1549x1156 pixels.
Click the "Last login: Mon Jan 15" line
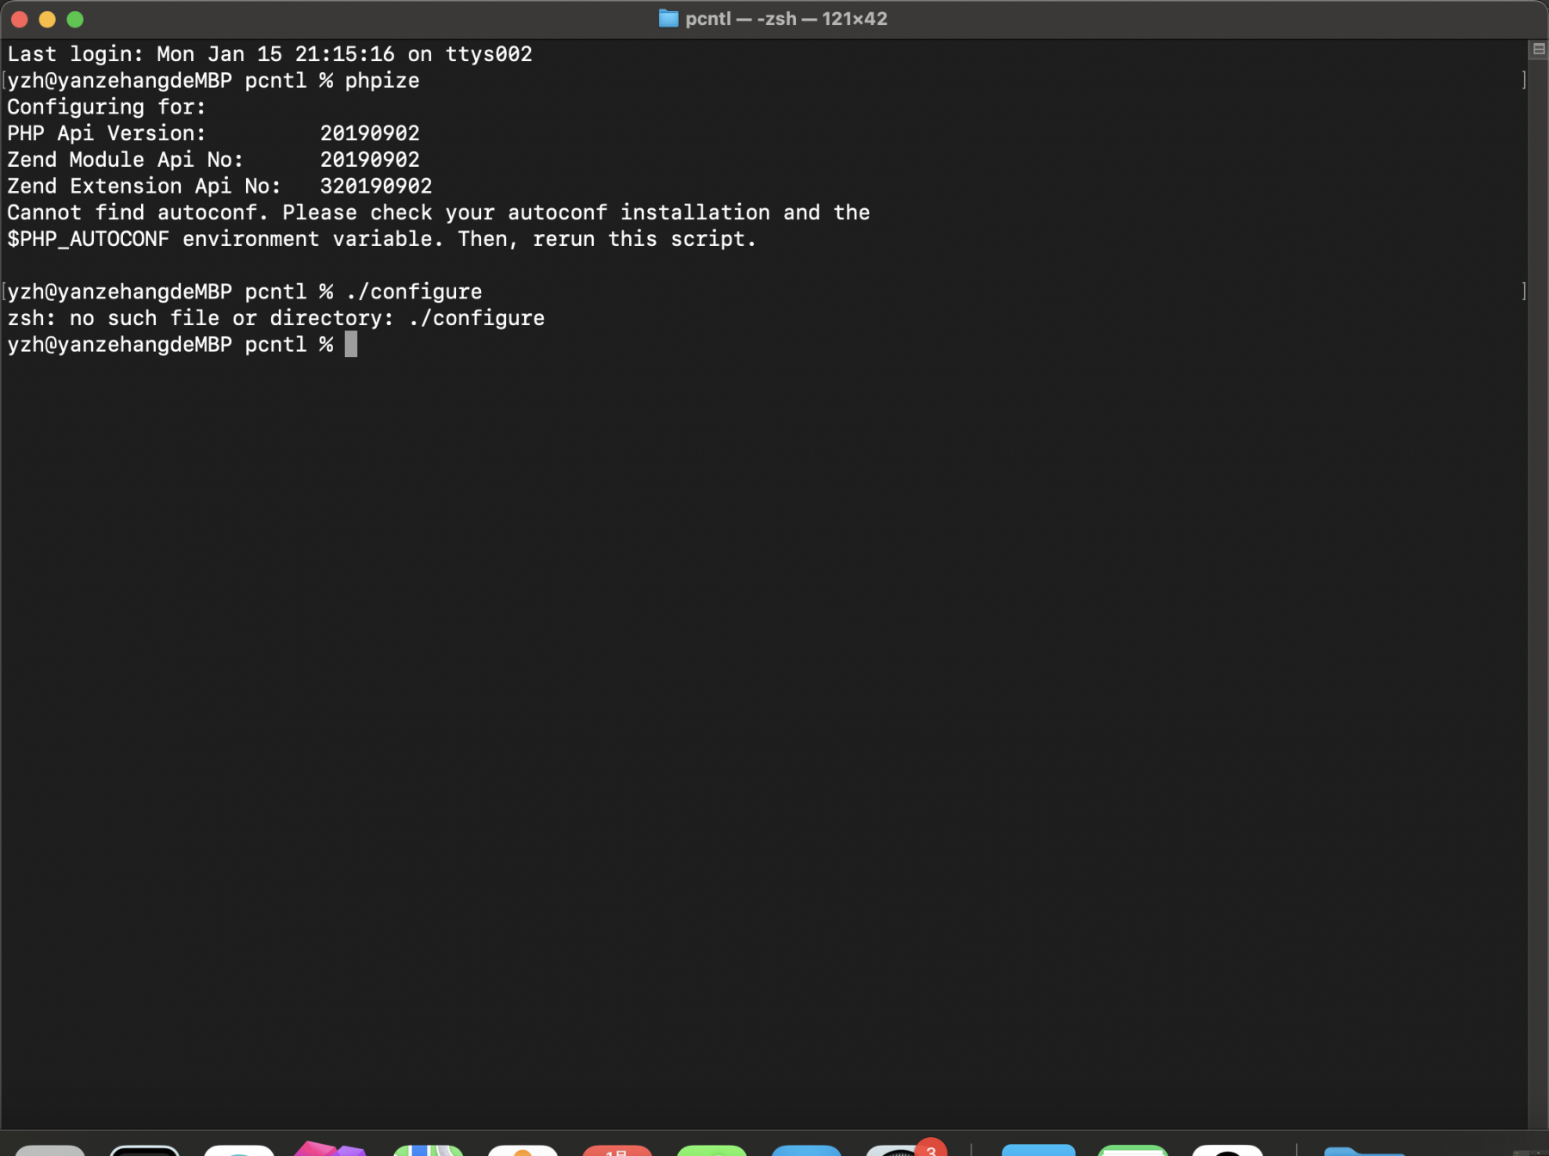269,53
